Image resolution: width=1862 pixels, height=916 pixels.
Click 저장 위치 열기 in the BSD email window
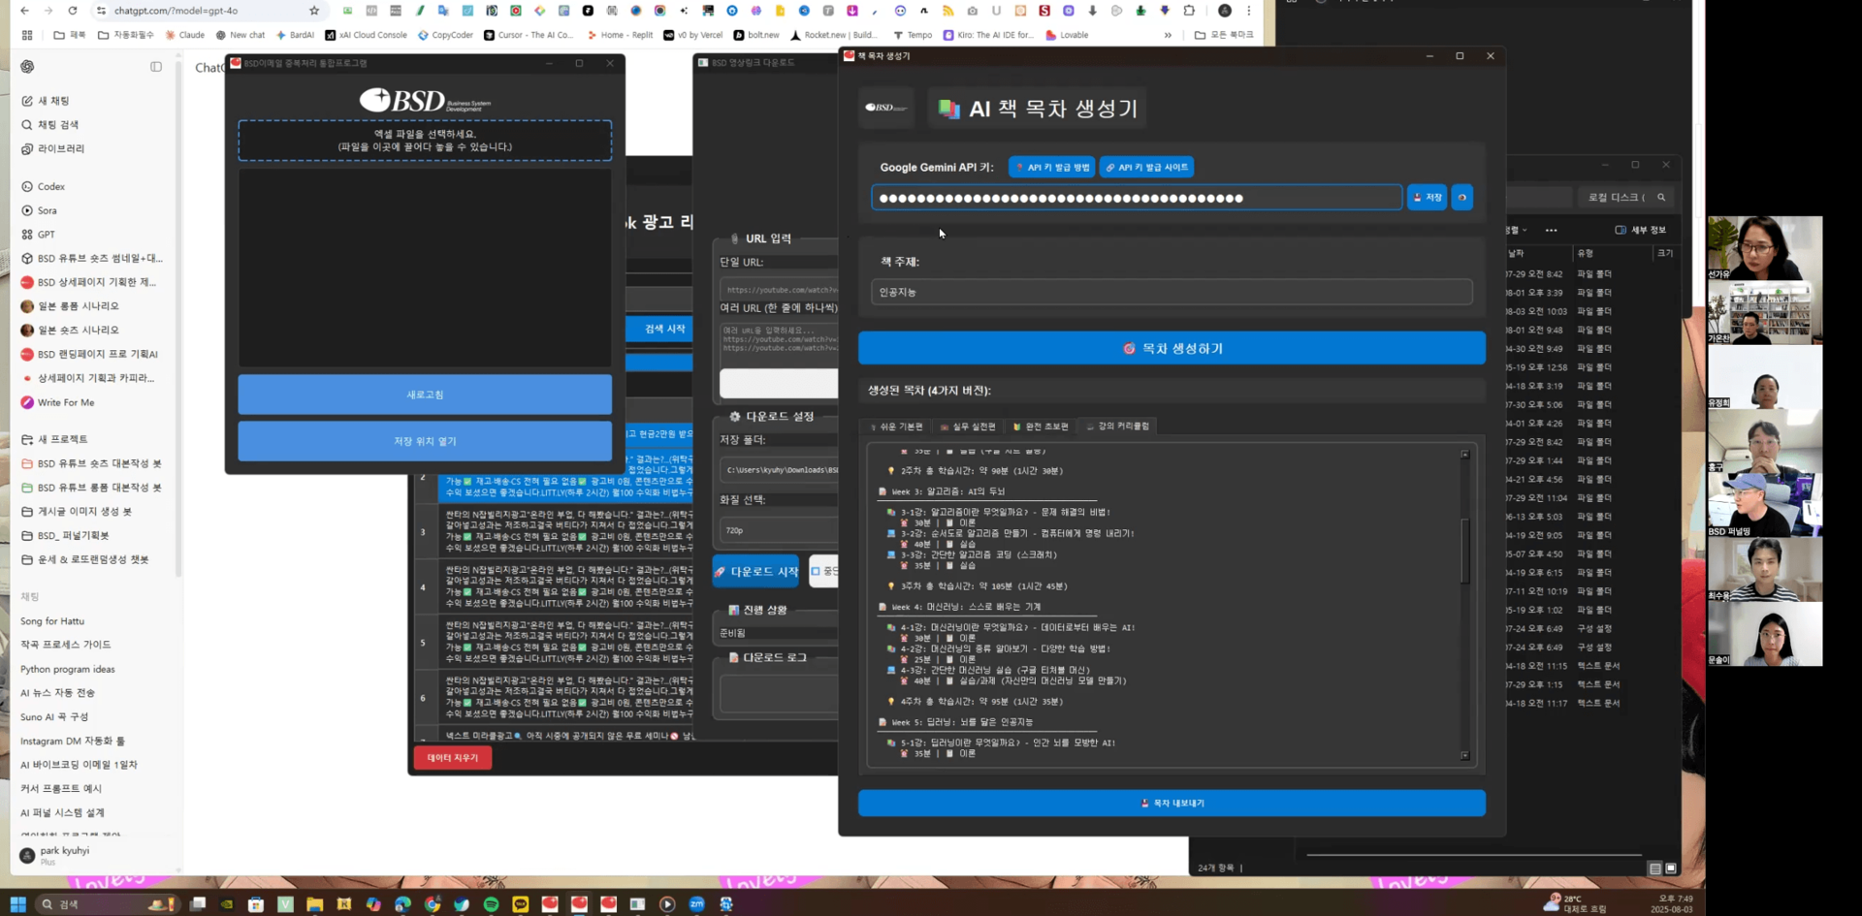425,441
